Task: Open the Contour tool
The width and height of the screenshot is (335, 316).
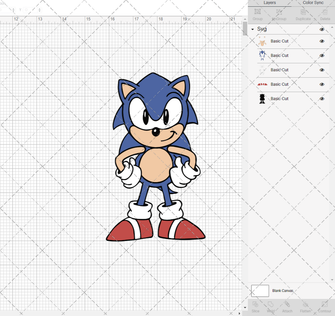Action: coord(325,307)
